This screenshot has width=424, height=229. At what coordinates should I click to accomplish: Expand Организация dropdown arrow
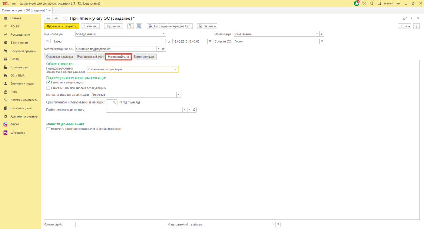point(317,34)
